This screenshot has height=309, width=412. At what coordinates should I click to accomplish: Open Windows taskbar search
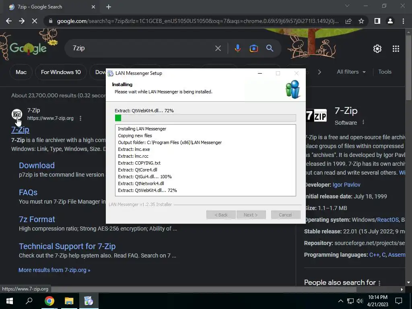tap(29, 301)
